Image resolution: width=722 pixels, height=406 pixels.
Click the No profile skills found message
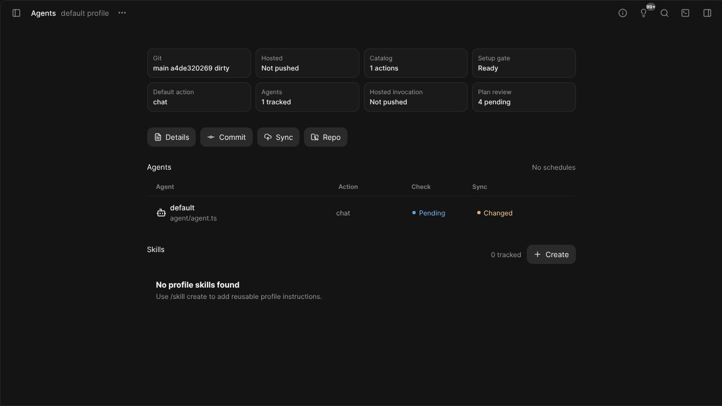[197, 285]
